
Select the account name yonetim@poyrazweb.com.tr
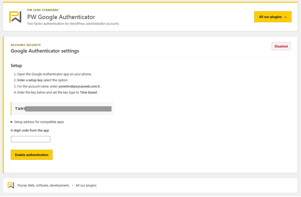tap(79, 86)
